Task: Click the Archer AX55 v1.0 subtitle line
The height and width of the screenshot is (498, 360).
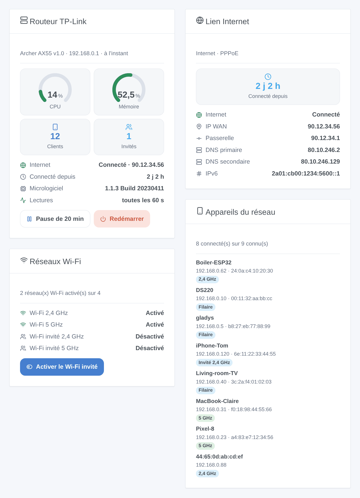Action: point(74,53)
